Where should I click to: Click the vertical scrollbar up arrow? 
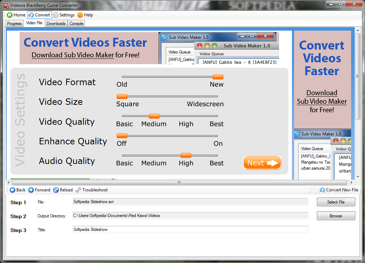pos(358,30)
